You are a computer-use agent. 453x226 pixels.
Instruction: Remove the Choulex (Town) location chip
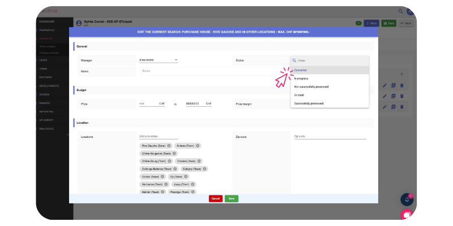[x=198, y=161]
